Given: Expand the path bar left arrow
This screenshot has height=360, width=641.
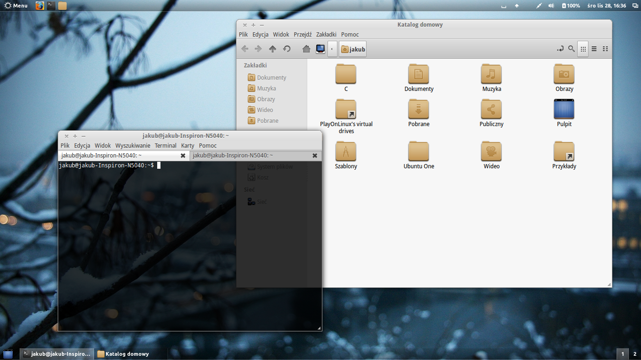Looking at the screenshot, I should pos(332,49).
